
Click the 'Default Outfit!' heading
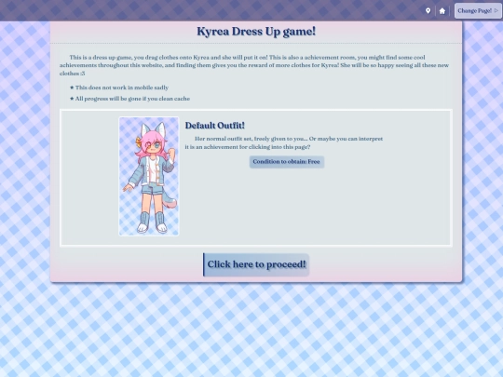pos(215,126)
